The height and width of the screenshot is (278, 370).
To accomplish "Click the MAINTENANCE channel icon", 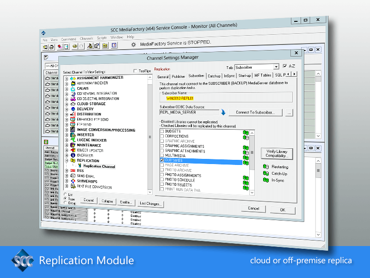I will pyautogui.click(x=73, y=145).
